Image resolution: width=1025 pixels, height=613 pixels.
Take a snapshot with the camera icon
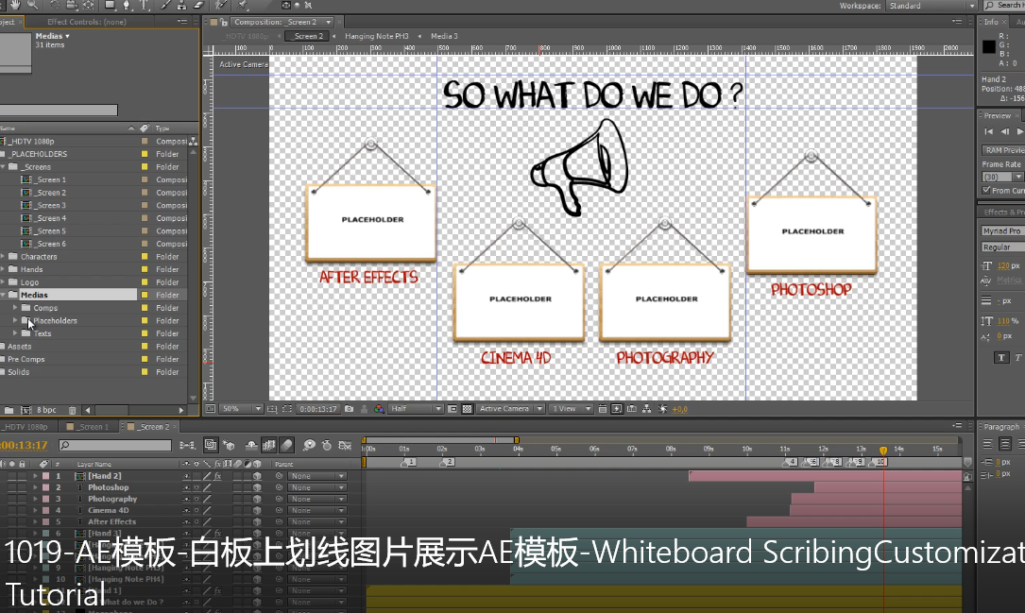point(350,409)
